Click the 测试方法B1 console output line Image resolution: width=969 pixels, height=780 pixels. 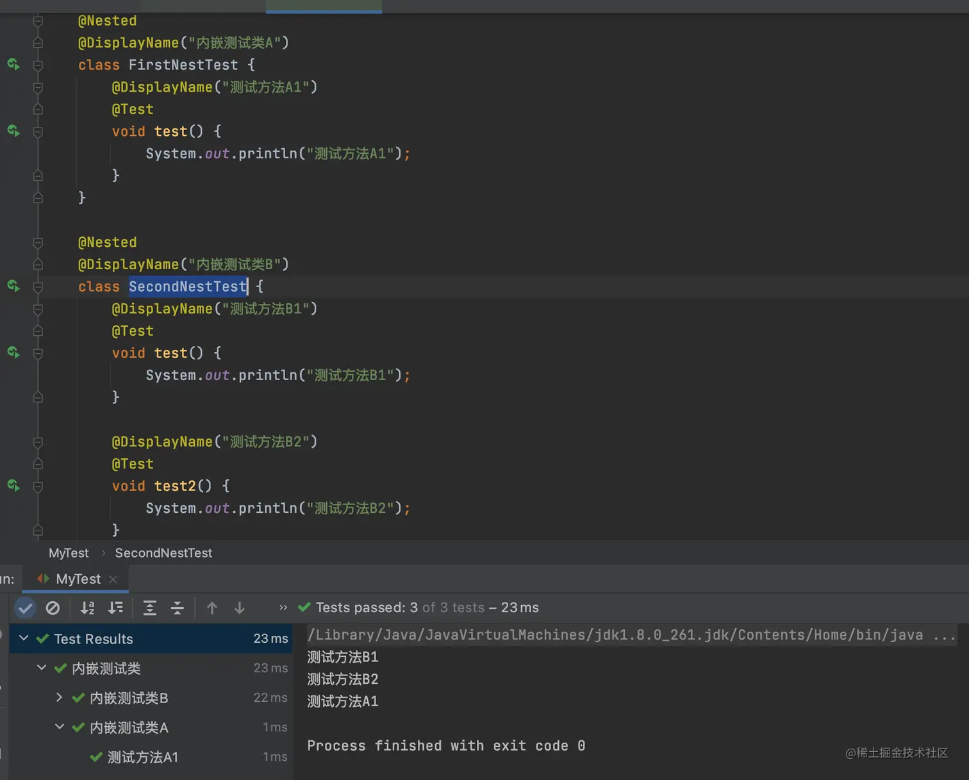point(343,657)
